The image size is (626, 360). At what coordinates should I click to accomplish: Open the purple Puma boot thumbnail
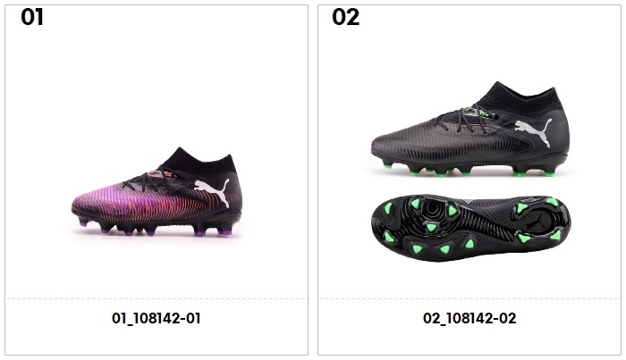[156, 192]
